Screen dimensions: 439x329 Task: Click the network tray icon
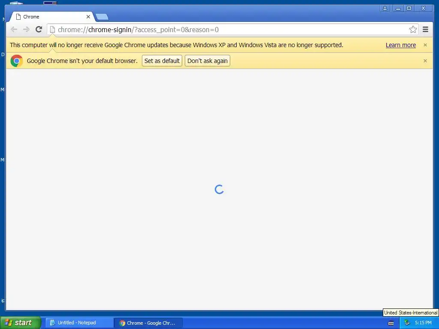click(x=407, y=323)
